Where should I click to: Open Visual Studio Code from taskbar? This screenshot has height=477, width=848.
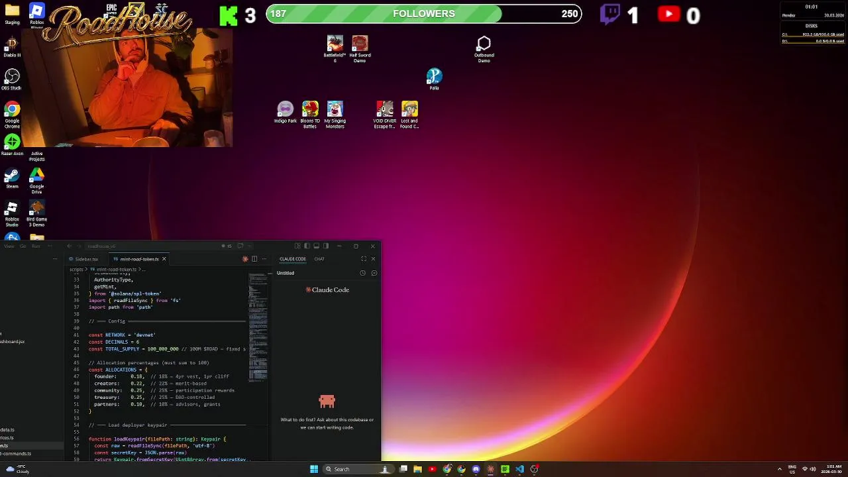519,469
